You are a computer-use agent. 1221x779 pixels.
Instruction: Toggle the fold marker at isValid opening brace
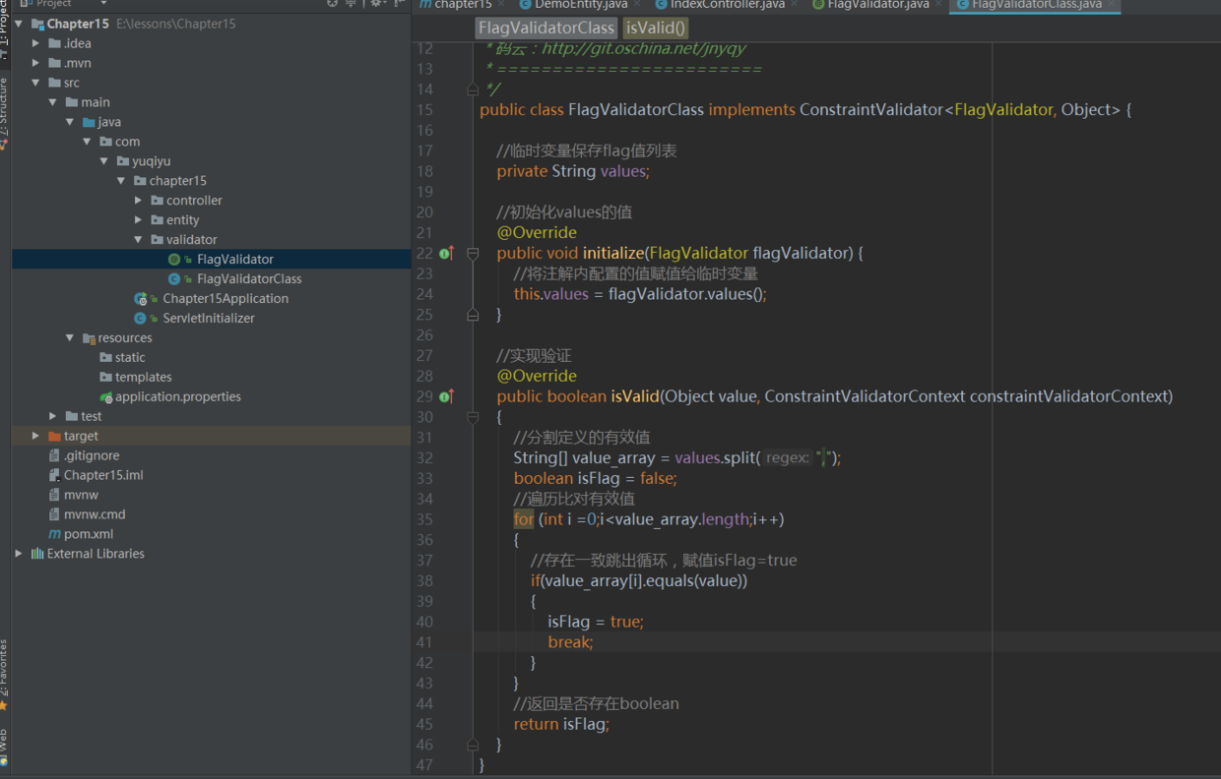pos(473,417)
